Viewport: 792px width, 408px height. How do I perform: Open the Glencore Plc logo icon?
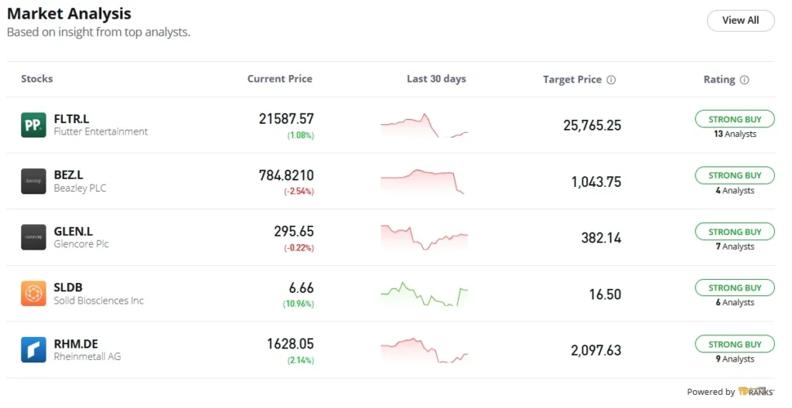[x=33, y=237]
